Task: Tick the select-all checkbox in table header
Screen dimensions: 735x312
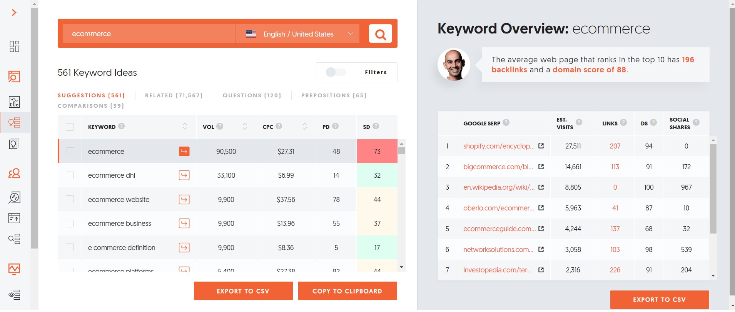Action: (x=70, y=127)
